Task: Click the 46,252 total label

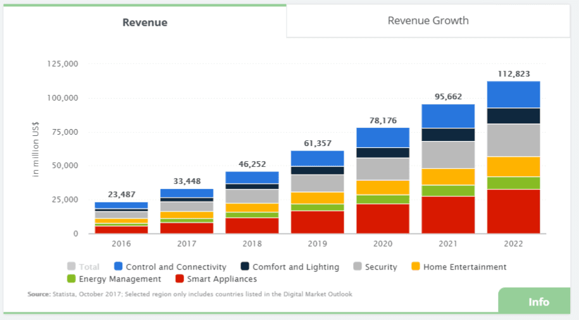Action: click(x=252, y=164)
